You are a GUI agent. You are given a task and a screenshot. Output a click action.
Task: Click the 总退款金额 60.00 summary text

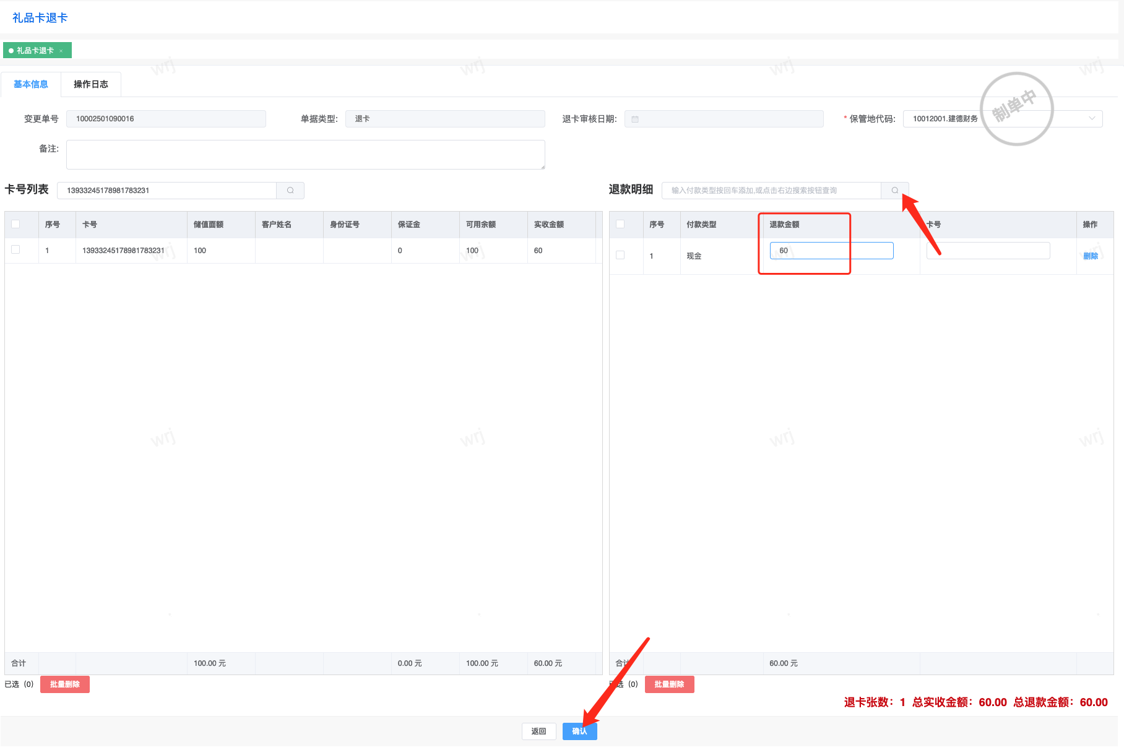click(x=1060, y=702)
